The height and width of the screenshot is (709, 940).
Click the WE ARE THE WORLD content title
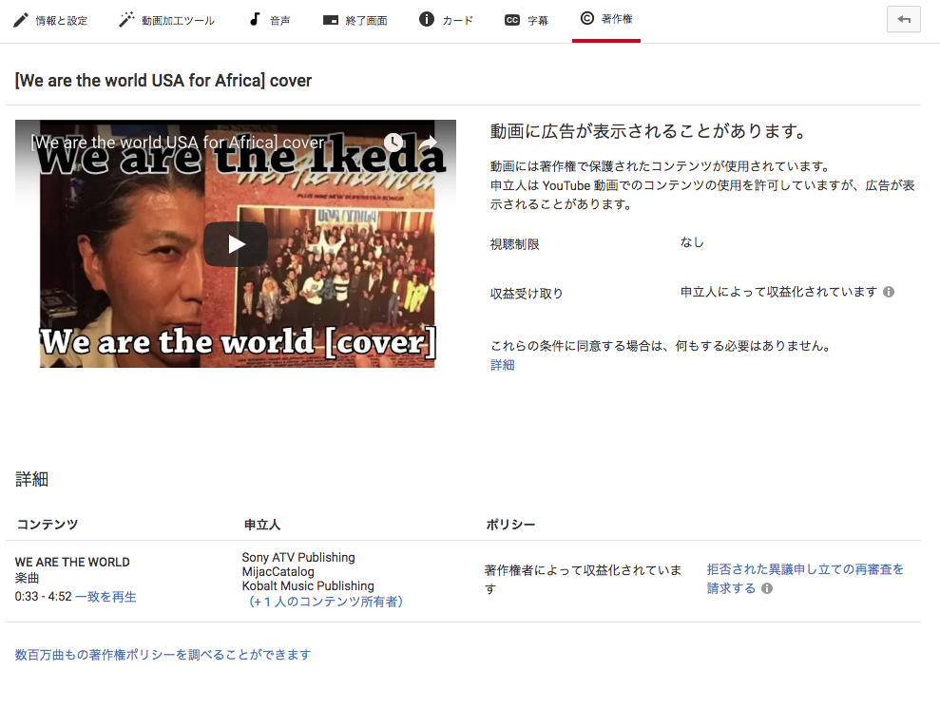click(72, 563)
